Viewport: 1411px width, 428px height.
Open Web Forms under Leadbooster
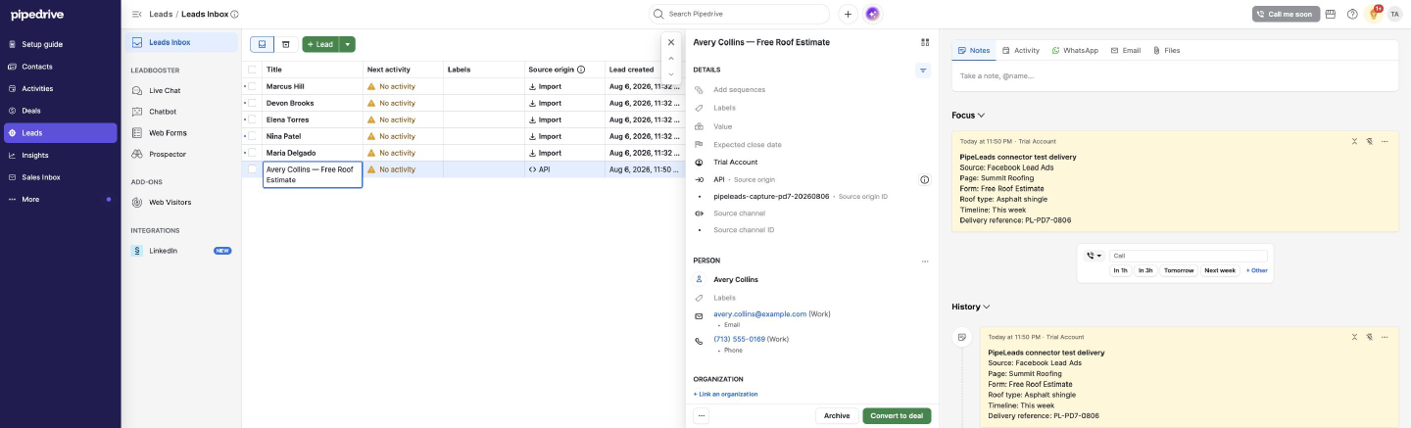(x=181, y=132)
